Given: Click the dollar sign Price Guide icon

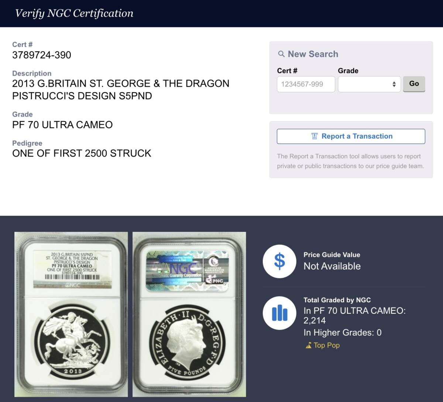Looking at the screenshot, I should pyautogui.click(x=279, y=261).
